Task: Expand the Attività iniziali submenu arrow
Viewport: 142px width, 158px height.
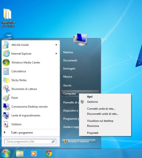Action: [x=56, y=45]
